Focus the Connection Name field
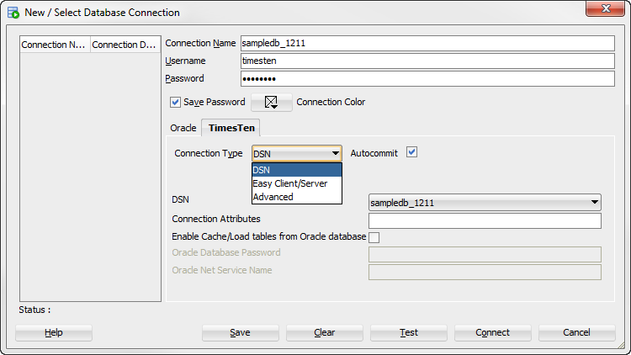This screenshot has height=355, width=631. (x=427, y=44)
